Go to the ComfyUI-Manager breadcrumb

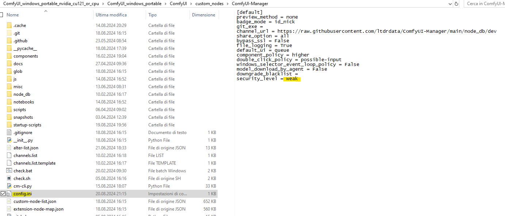coord(250,4)
